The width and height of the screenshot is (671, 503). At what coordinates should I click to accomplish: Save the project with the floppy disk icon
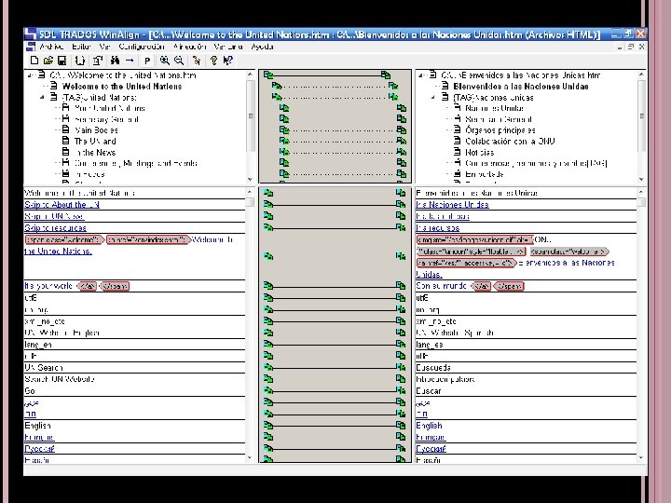[62, 61]
